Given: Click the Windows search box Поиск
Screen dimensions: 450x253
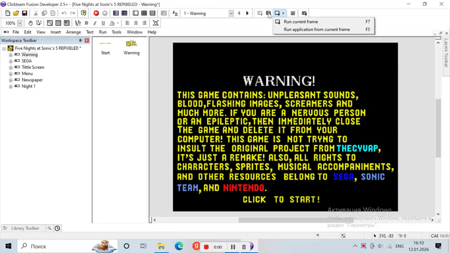Looking at the screenshot, I should (x=67, y=246).
